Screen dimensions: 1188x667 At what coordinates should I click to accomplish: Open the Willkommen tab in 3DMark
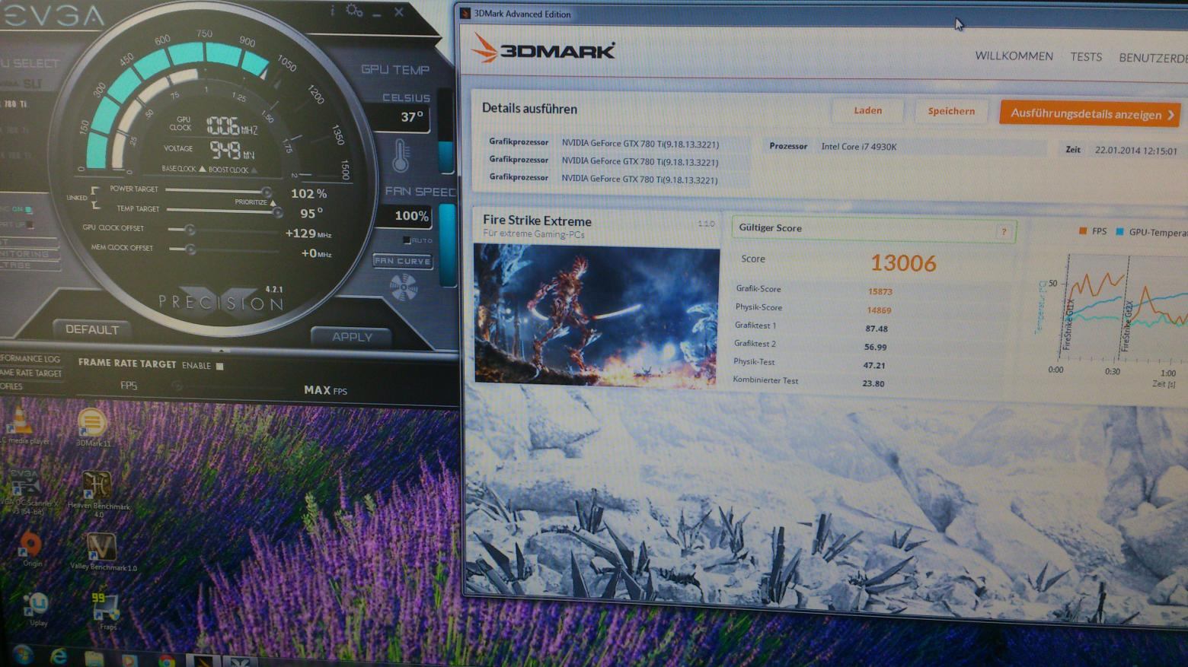1014,56
